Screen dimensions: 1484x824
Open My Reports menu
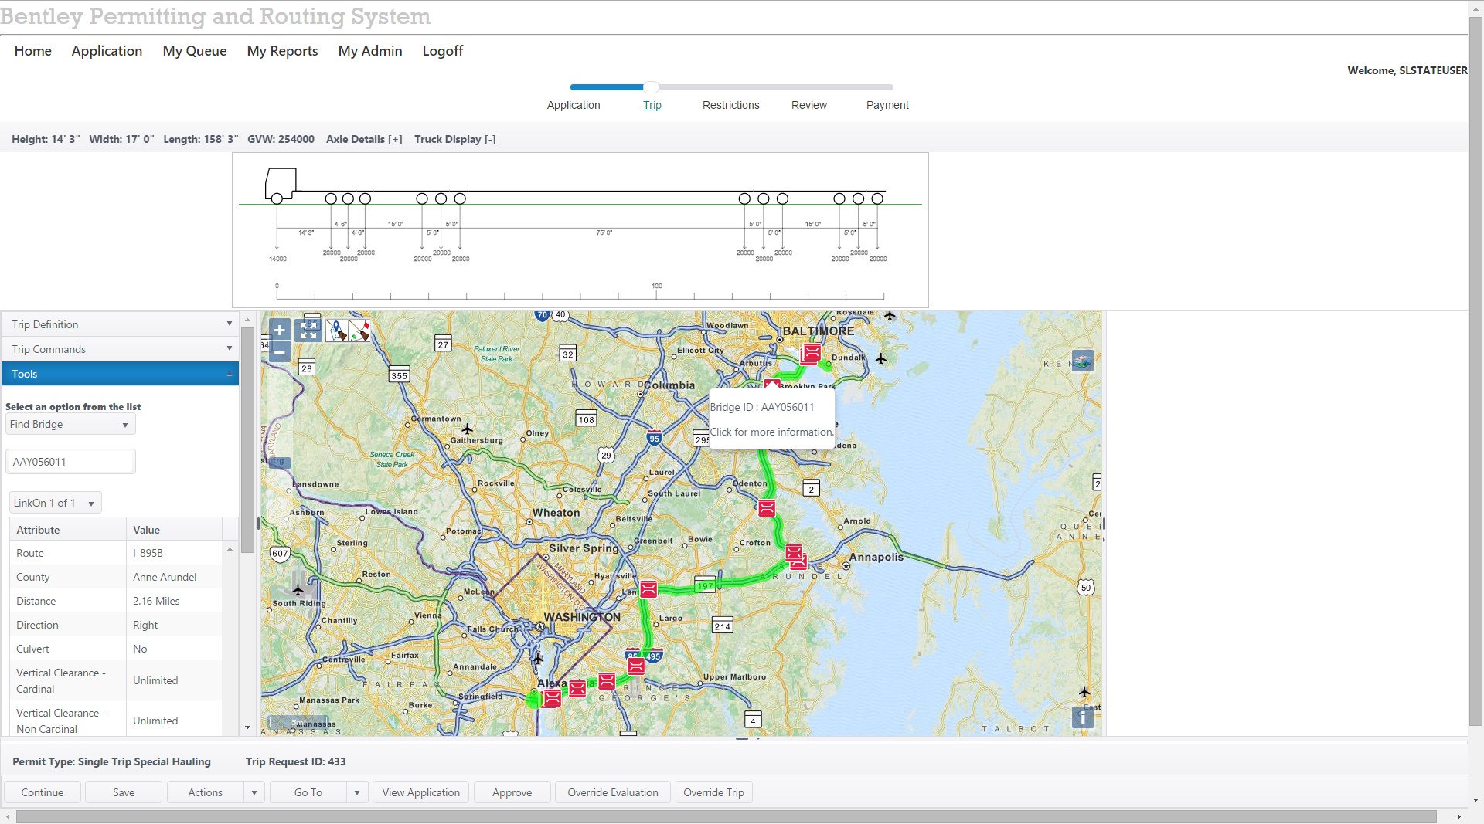(282, 51)
